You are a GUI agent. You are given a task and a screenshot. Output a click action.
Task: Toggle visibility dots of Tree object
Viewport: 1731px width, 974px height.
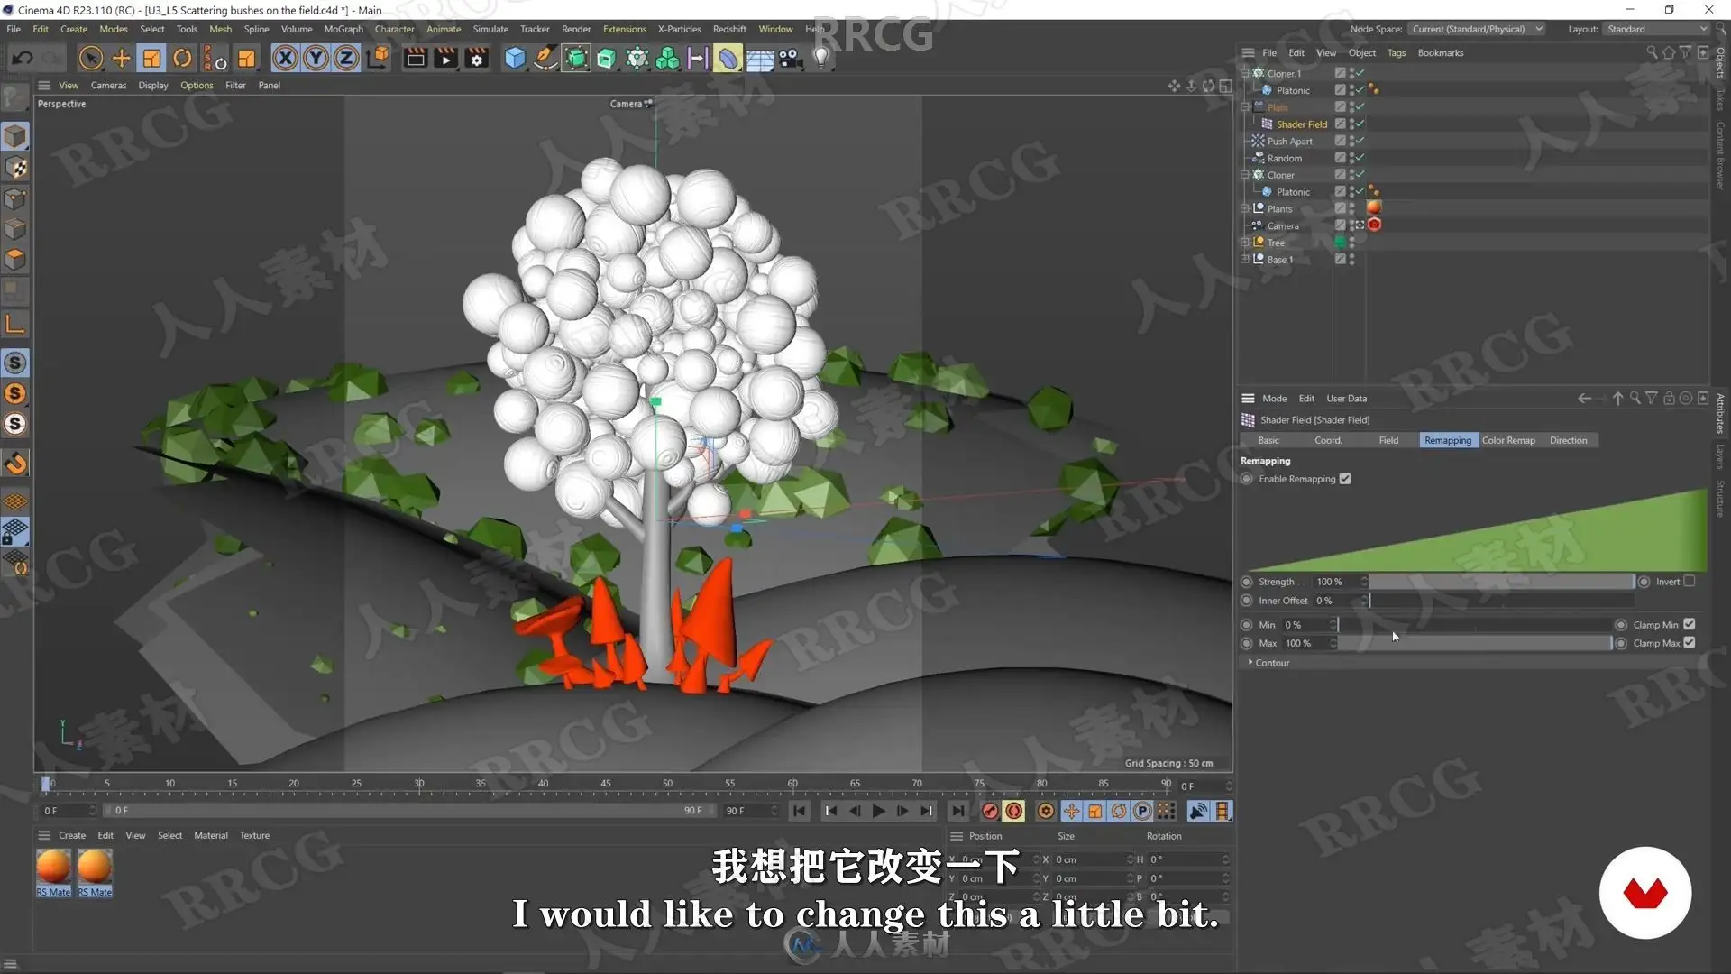(1351, 243)
